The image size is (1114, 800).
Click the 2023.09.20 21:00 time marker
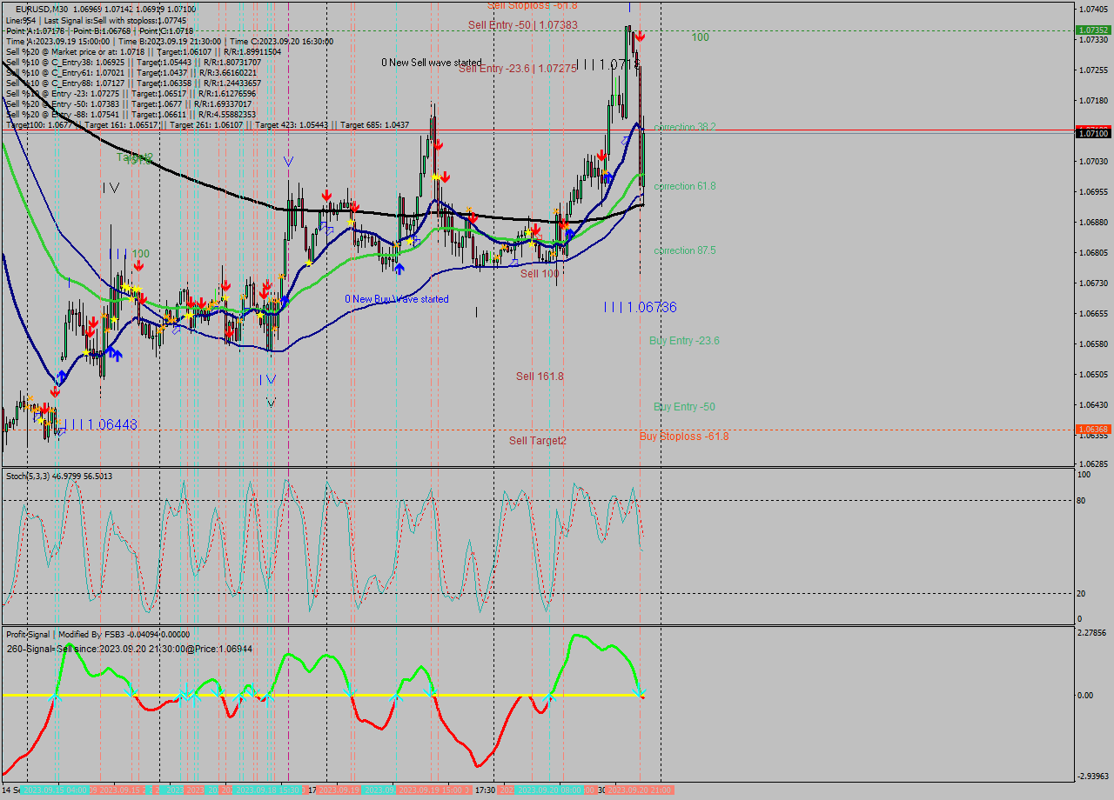click(x=640, y=790)
